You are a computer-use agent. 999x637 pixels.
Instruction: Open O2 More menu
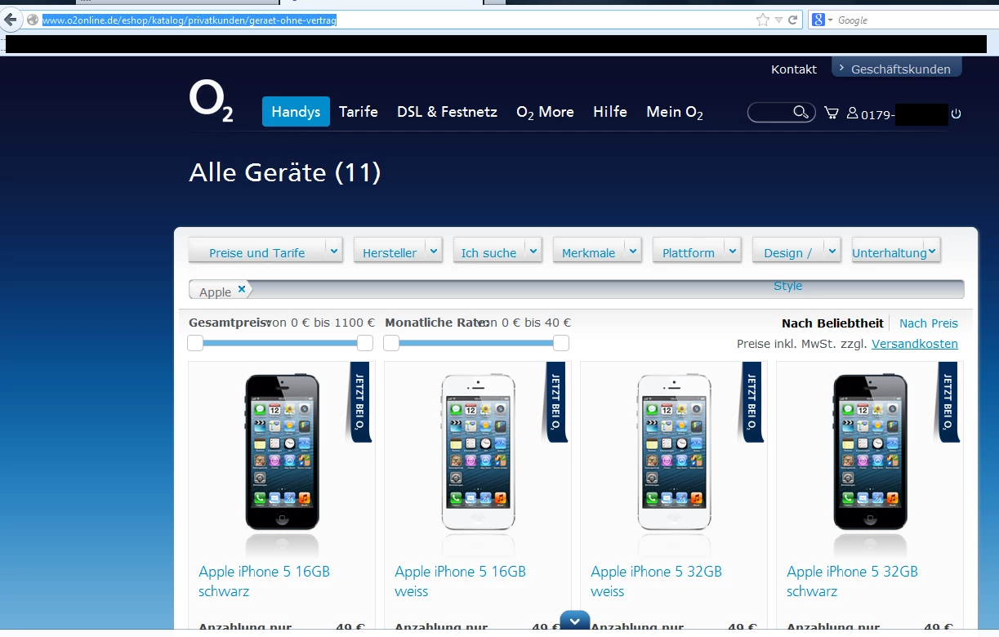(x=545, y=112)
